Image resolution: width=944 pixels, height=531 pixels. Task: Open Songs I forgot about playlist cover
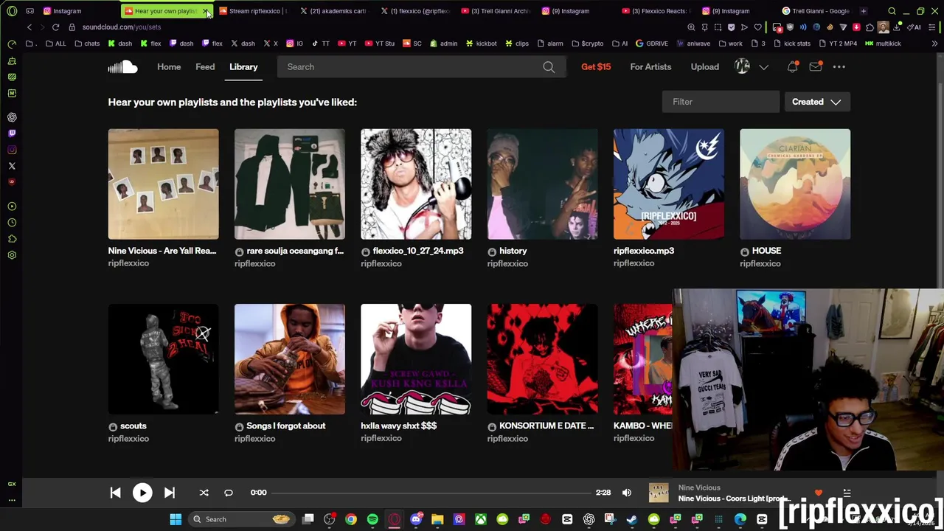tap(290, 359)
